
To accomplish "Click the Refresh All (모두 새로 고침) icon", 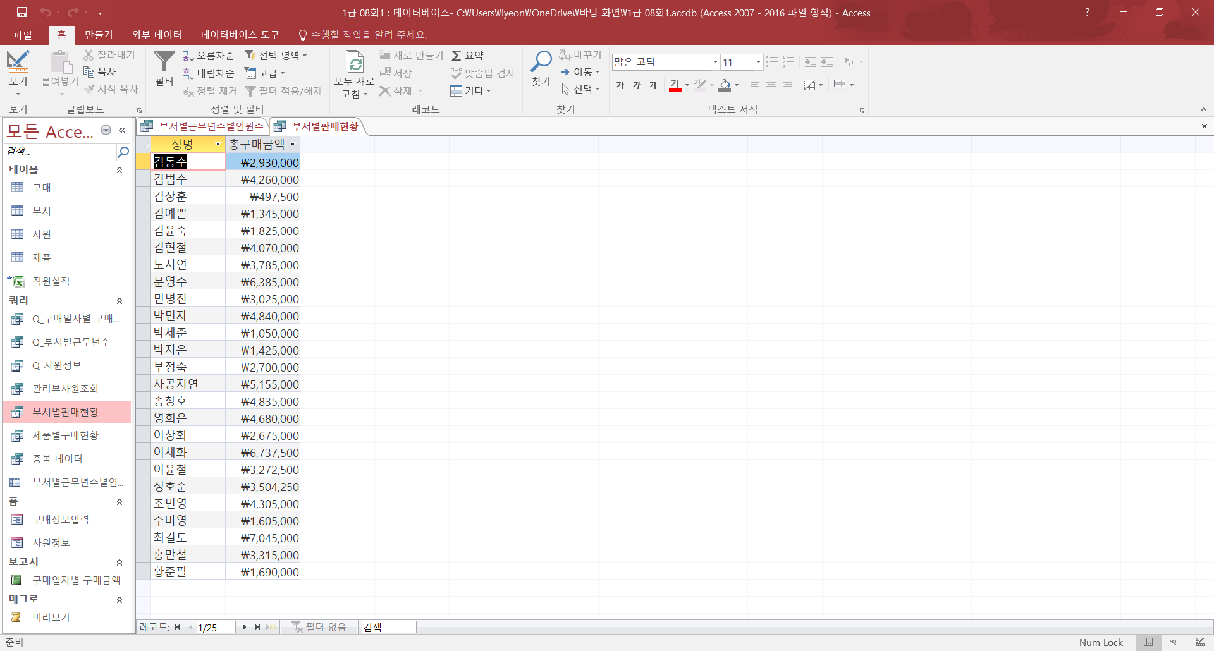I will [x=355, y=63].
